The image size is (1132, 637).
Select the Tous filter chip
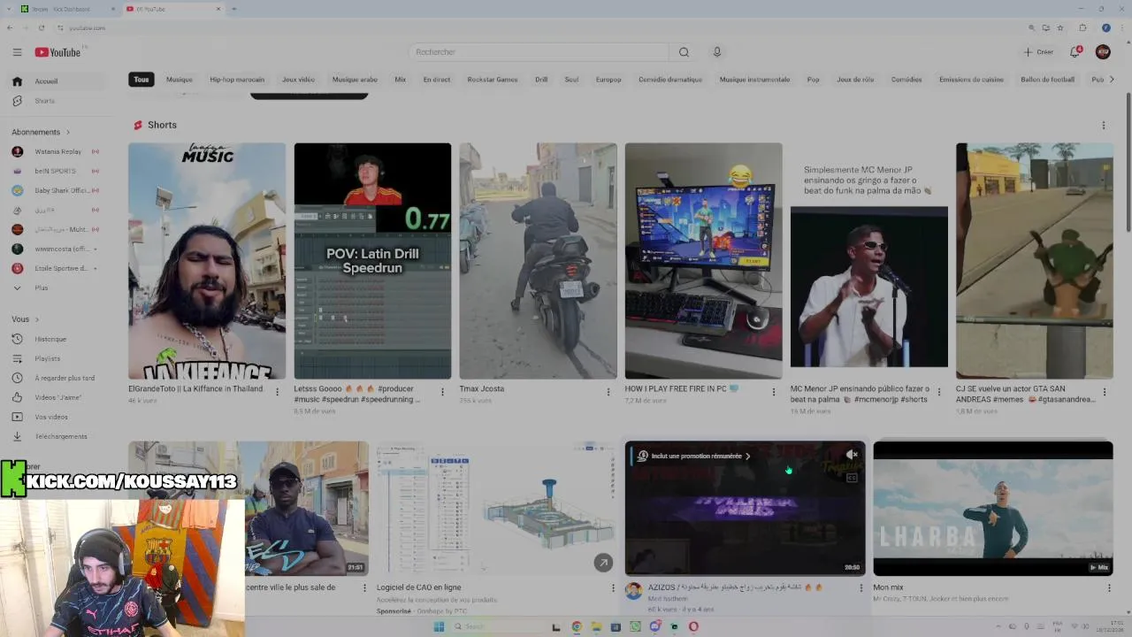pos(141,80)
